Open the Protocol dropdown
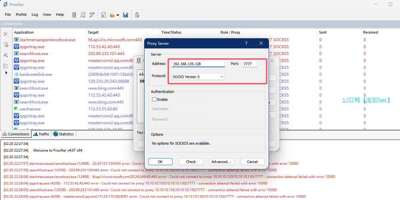This screenshot has width=400, height=200. point(198,77)
